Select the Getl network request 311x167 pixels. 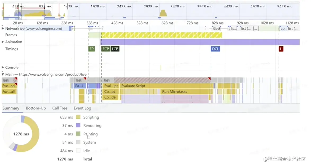[216, 29]
